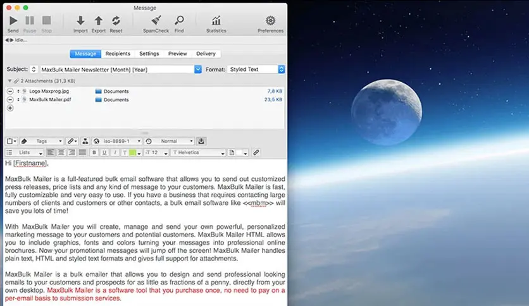Click the Subject stepper arrows
The image size is (529, 306).
click(34, 70)
